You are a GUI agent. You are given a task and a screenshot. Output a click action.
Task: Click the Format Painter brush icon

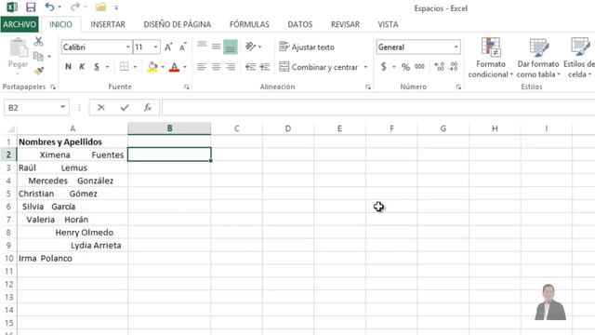[39, 71]
